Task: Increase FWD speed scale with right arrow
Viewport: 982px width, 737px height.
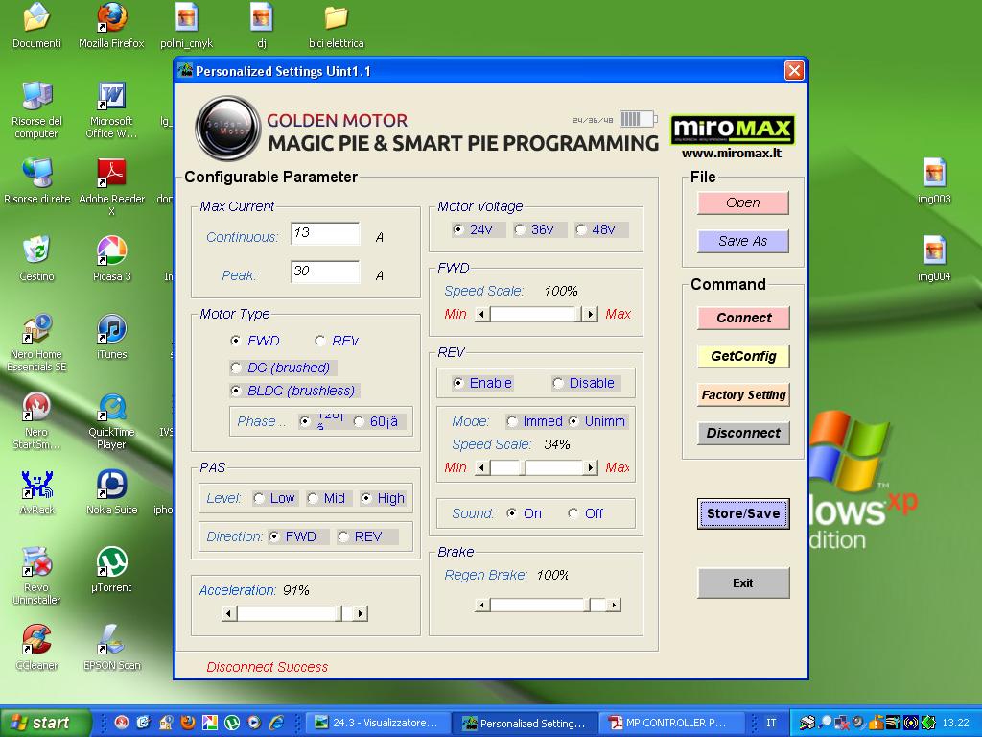Action: 590,314
